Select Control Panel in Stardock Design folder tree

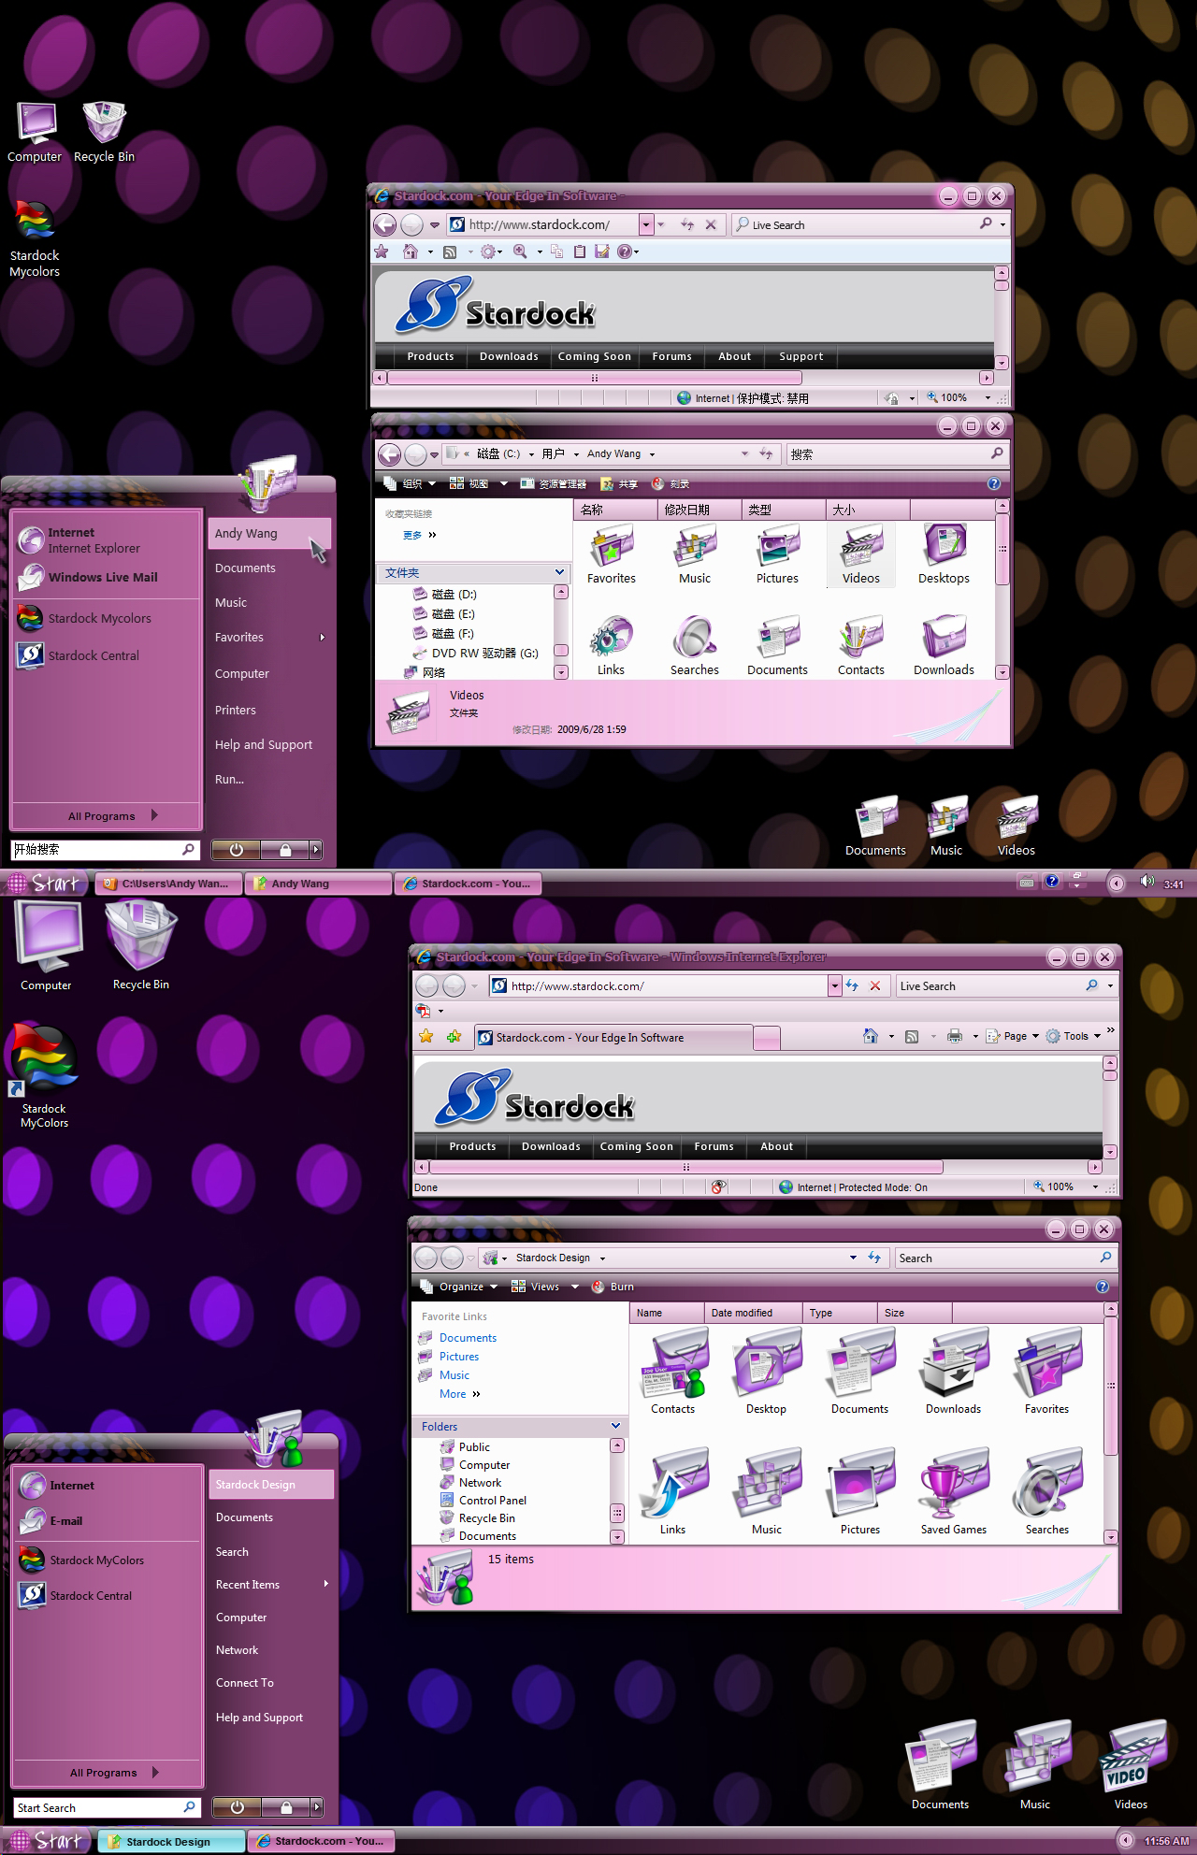pyautogui.click(x=493, y=1501)
